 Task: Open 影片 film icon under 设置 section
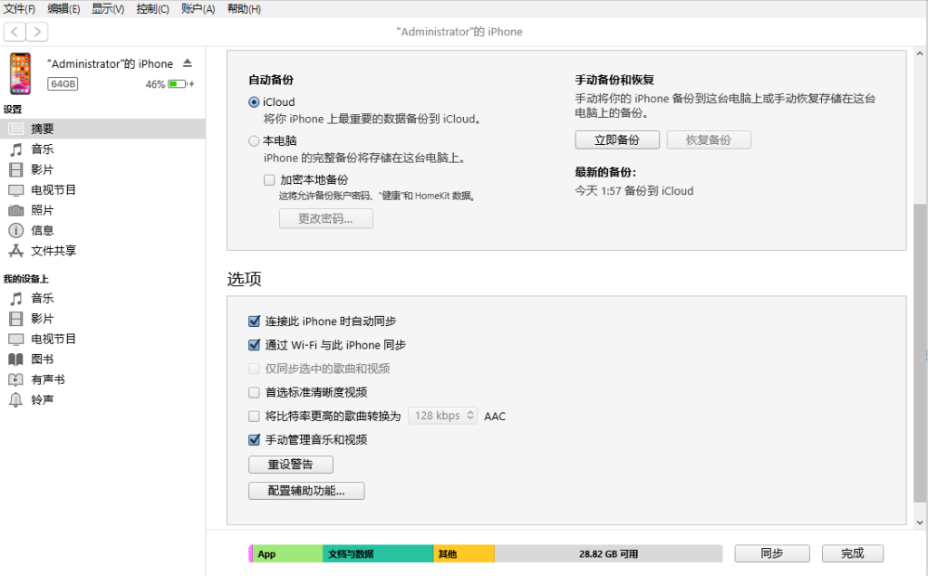(16, 169)
